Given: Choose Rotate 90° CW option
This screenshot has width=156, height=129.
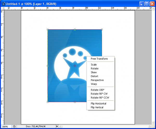Looking at the screenshot, I should (99, 94).
